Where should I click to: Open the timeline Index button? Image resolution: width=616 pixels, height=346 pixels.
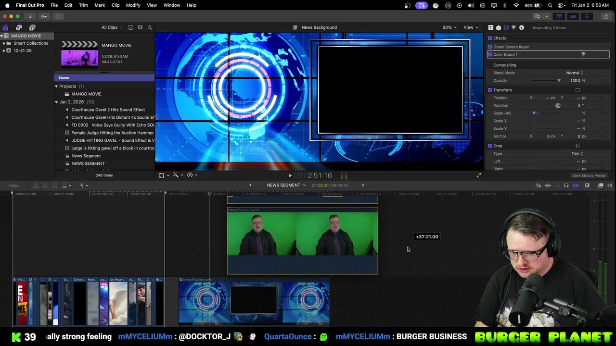coord(13,185)
